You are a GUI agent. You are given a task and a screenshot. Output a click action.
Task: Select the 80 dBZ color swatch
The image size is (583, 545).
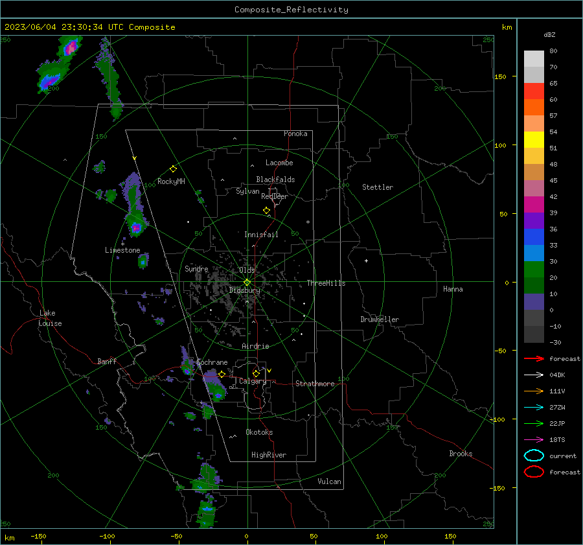click(x=534, y=58)
